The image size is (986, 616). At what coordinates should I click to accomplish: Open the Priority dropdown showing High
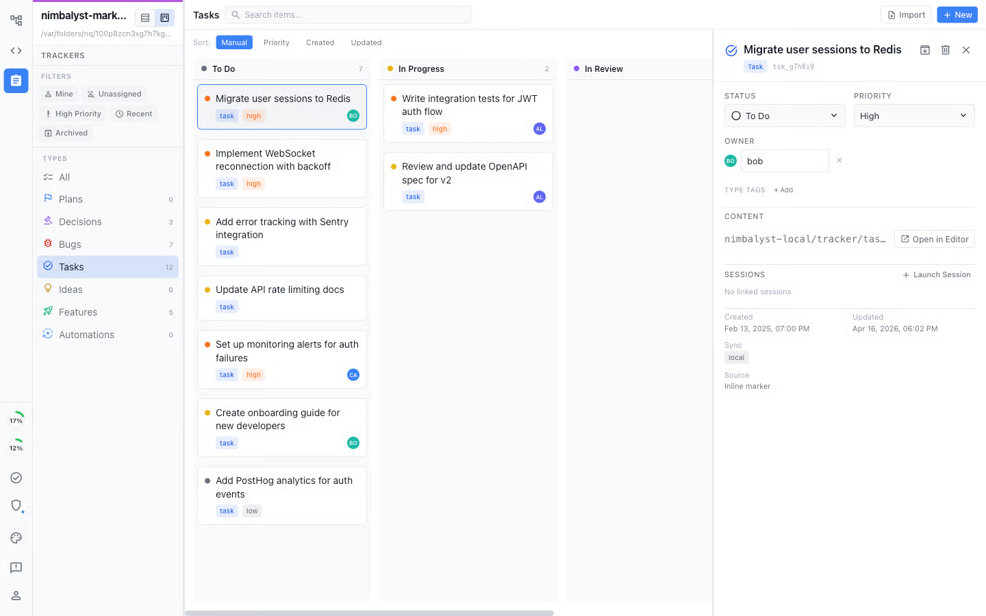914,116
